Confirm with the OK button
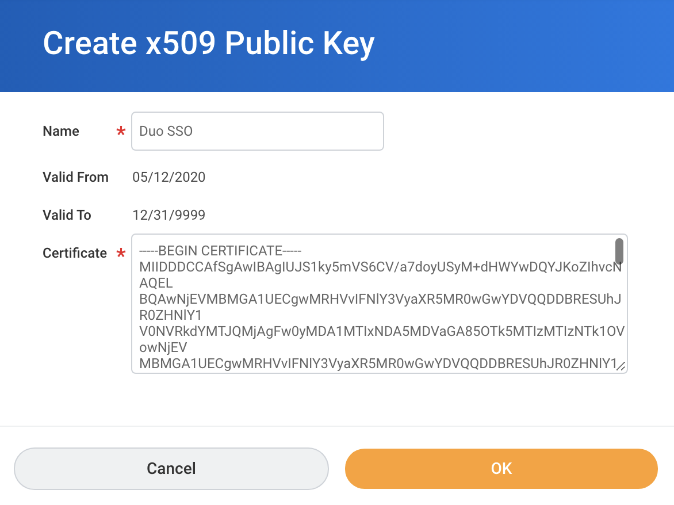The image size is (674, 505). pos(501,468)
